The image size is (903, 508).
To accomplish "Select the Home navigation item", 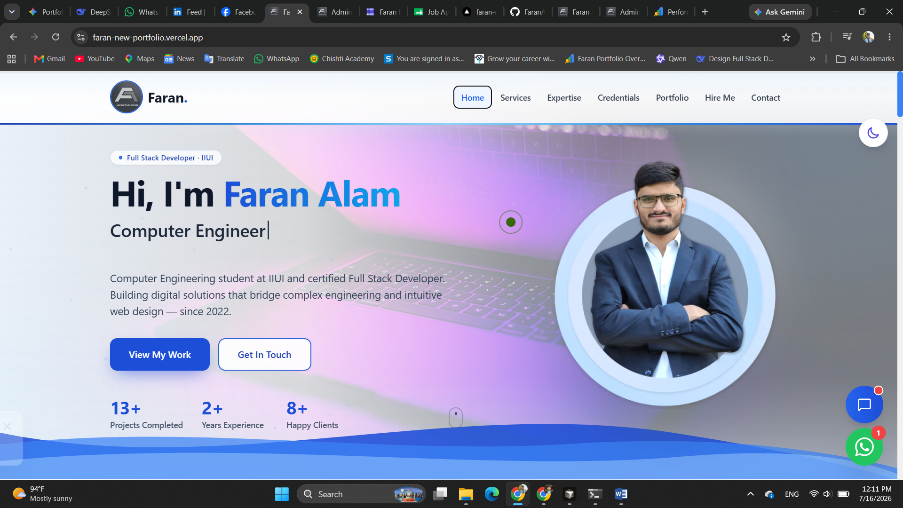I will (x=473, y=97).
